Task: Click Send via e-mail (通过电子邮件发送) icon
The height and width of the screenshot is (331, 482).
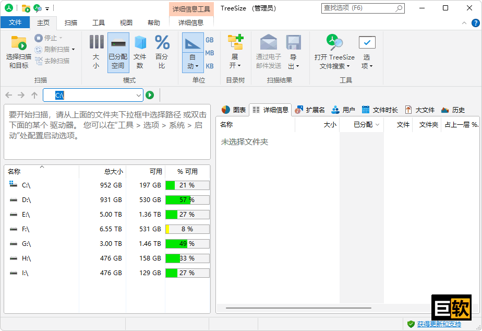Action: point(268,42)
